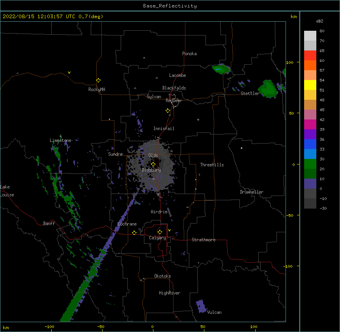Select the Blackfalds label
Viewport: 340px width, 332px height.
point(174,88)
